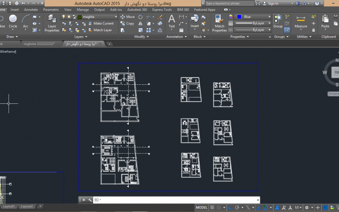Toggle drawing grid display in status bar
This screenshot has width=339, height=212.
pos(212,207)
